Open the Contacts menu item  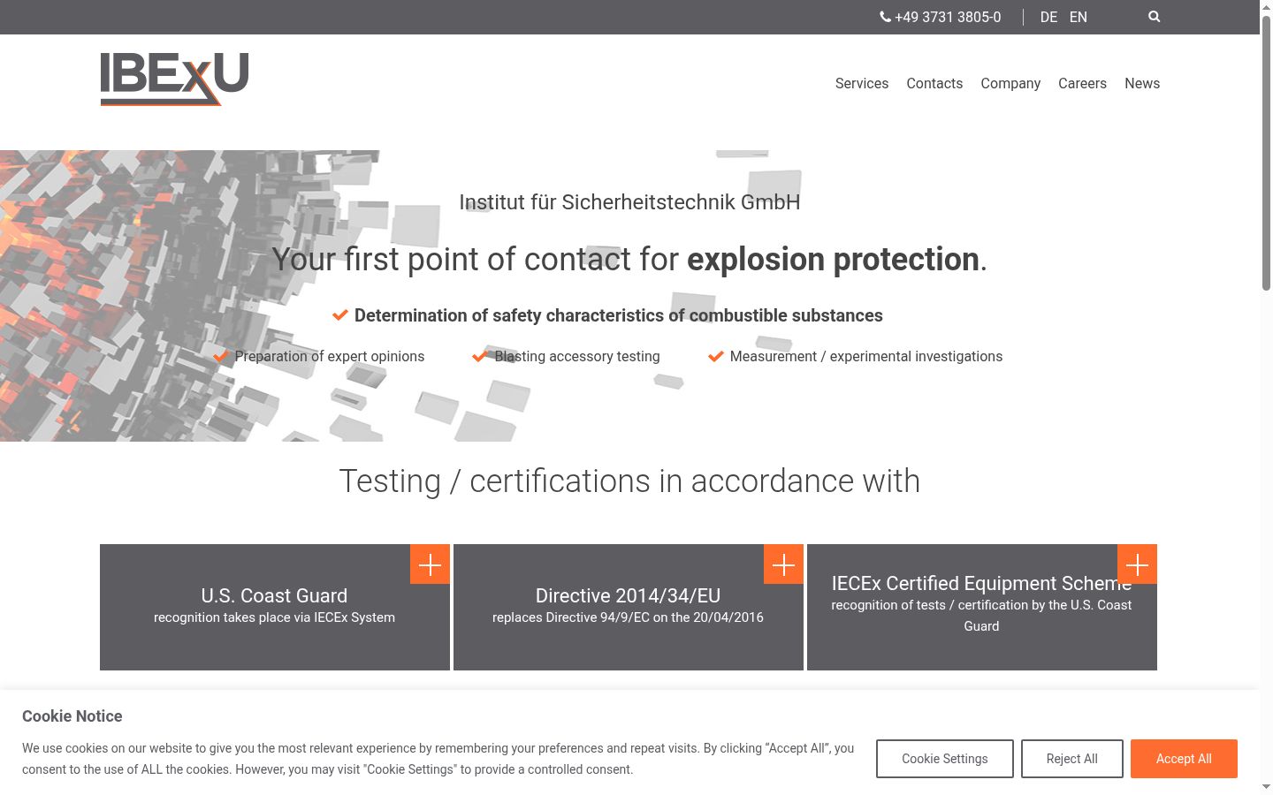point(934,83)
